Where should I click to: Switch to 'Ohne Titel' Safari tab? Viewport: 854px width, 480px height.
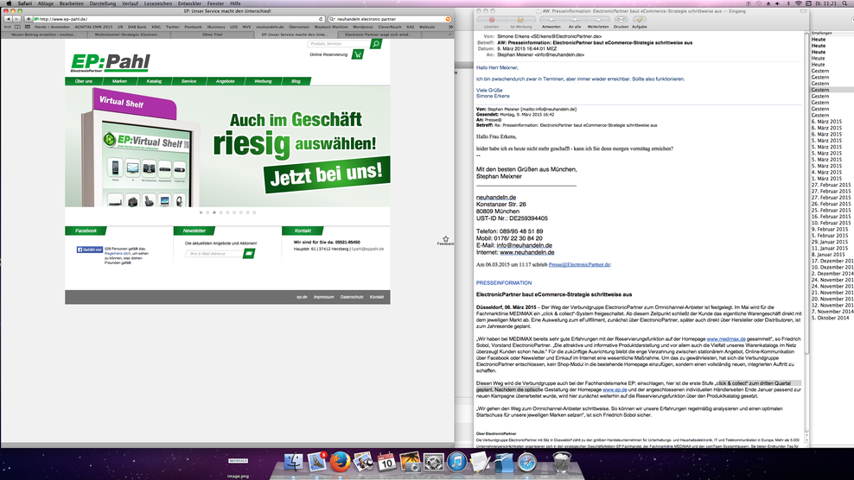click(x=213, y=35)
